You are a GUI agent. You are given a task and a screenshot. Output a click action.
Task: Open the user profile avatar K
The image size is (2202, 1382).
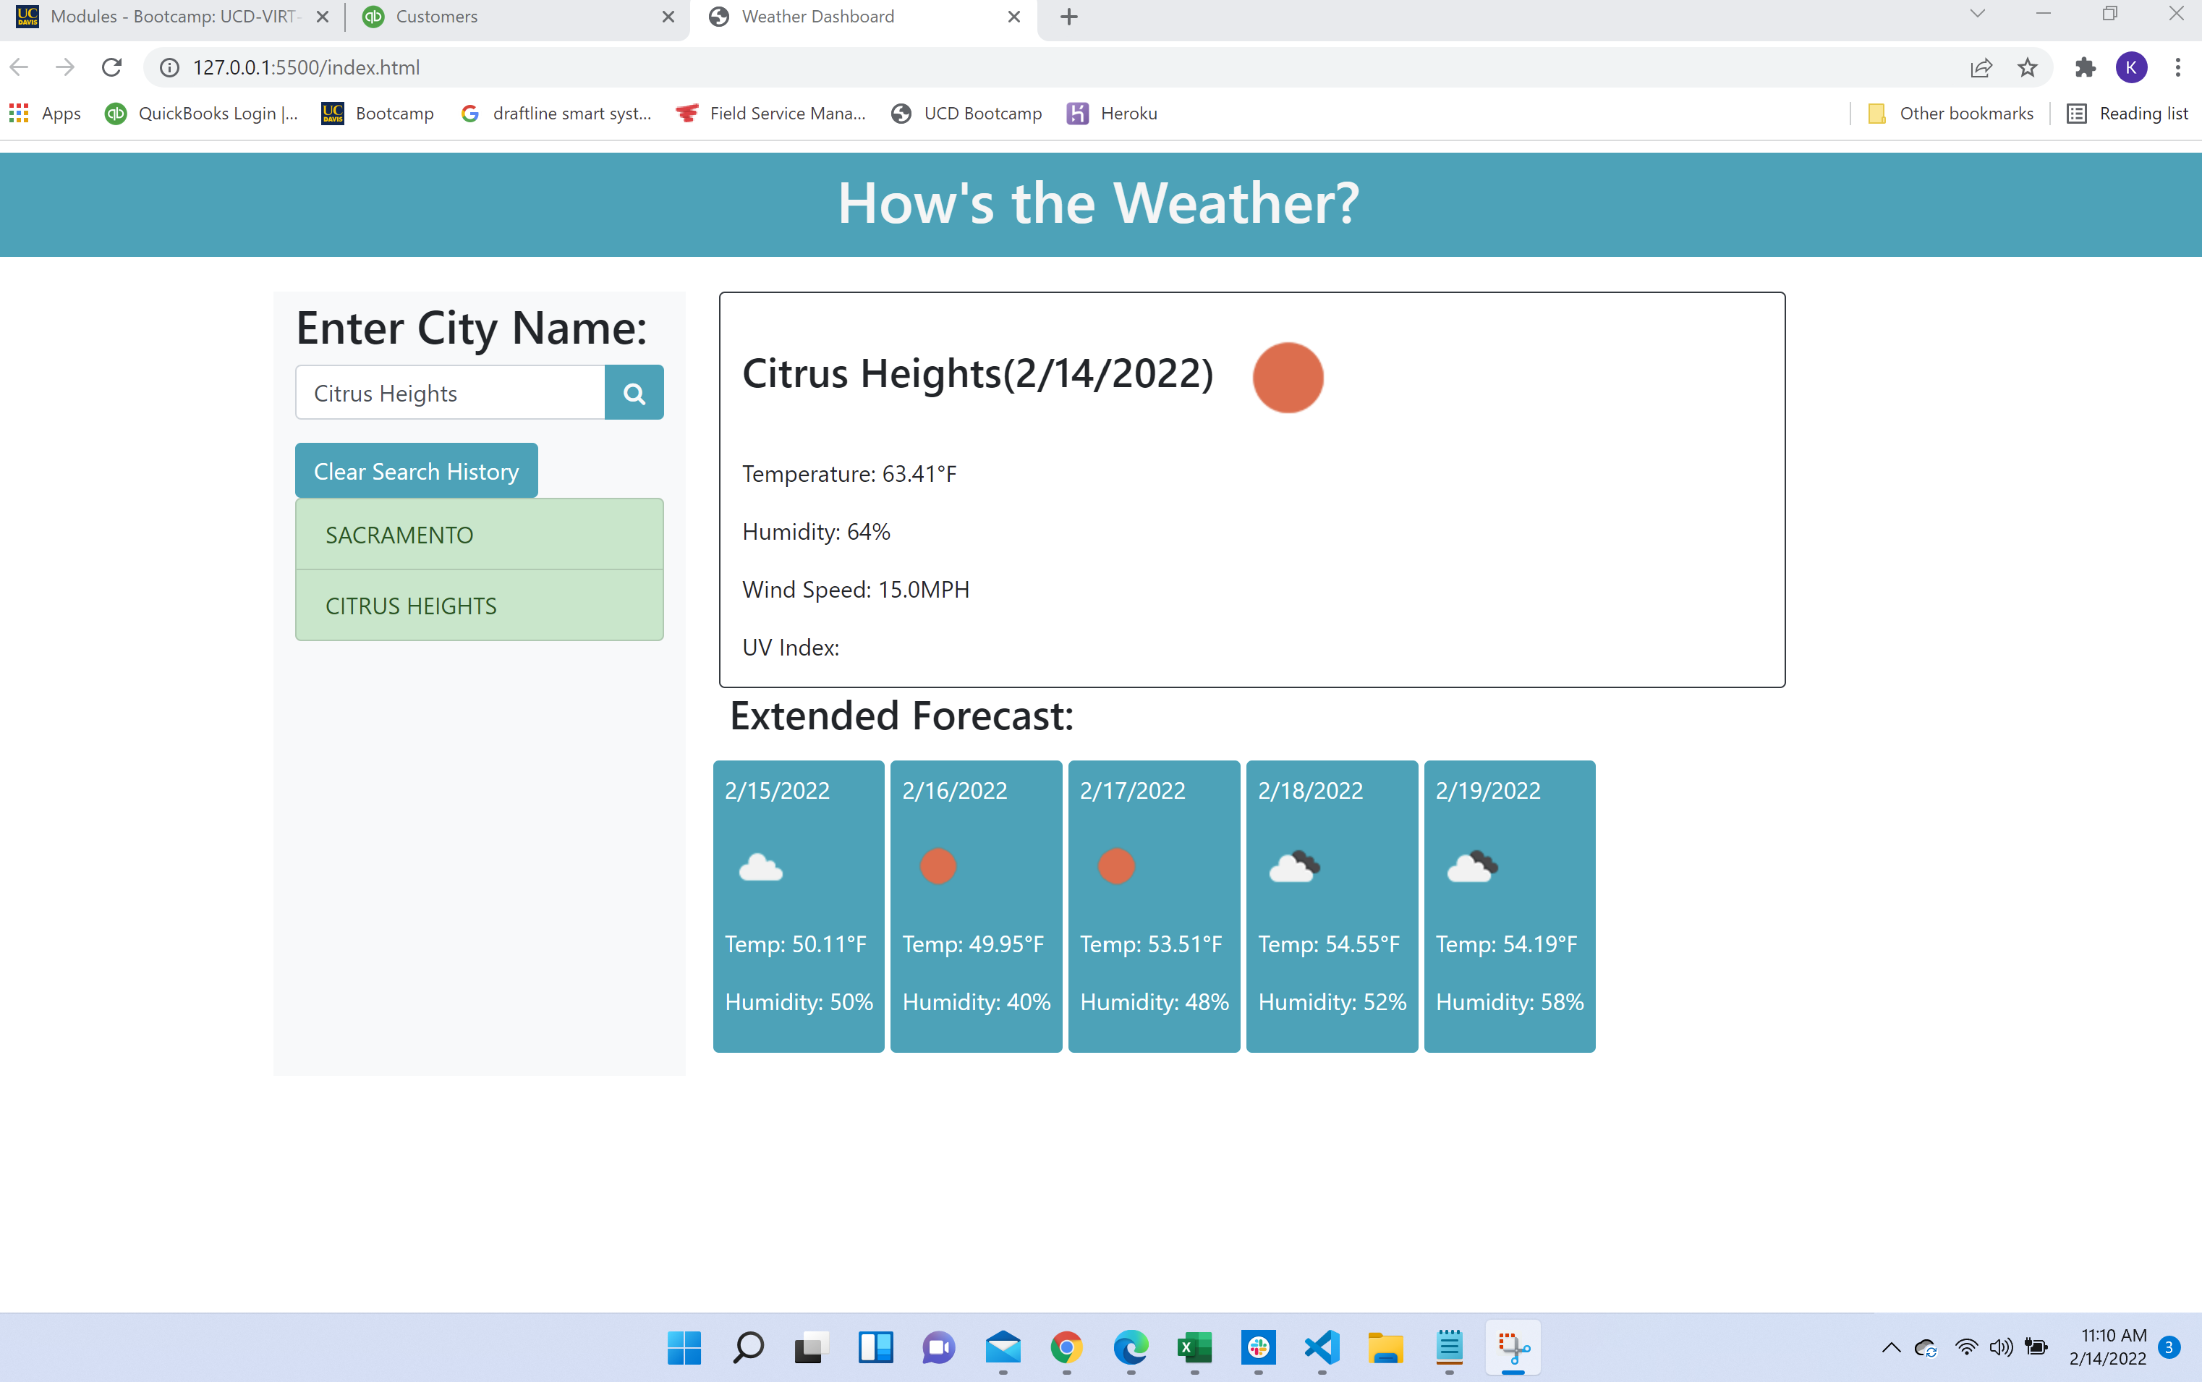pyautogui.click(x=2130, y=67)
